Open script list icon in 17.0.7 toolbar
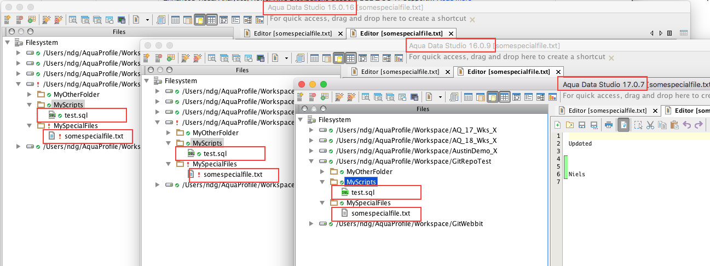This screenshot has height=266, width=710. pos(454,97)
